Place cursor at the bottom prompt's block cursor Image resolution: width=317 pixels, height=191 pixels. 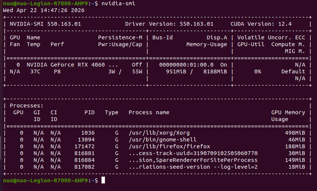pos(103,180)
